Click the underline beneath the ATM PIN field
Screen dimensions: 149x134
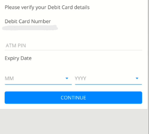[x=73, y=50]
